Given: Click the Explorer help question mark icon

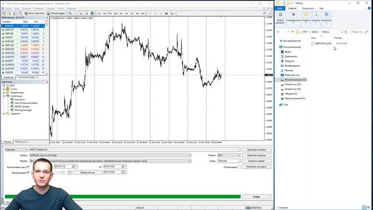Looking at the screenshot, I should (369, 8).
